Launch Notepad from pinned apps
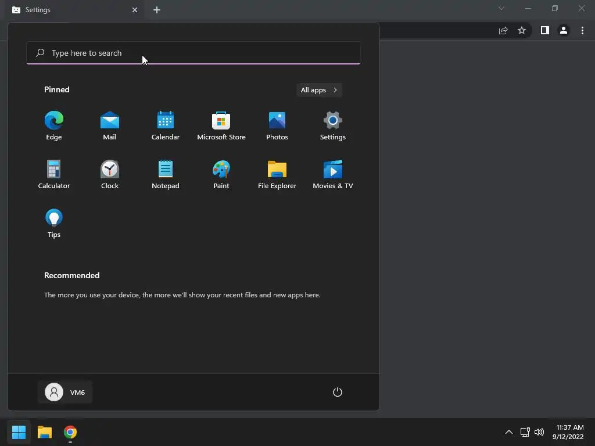Viewport: 595px width, 446px height. click(166, 174)
